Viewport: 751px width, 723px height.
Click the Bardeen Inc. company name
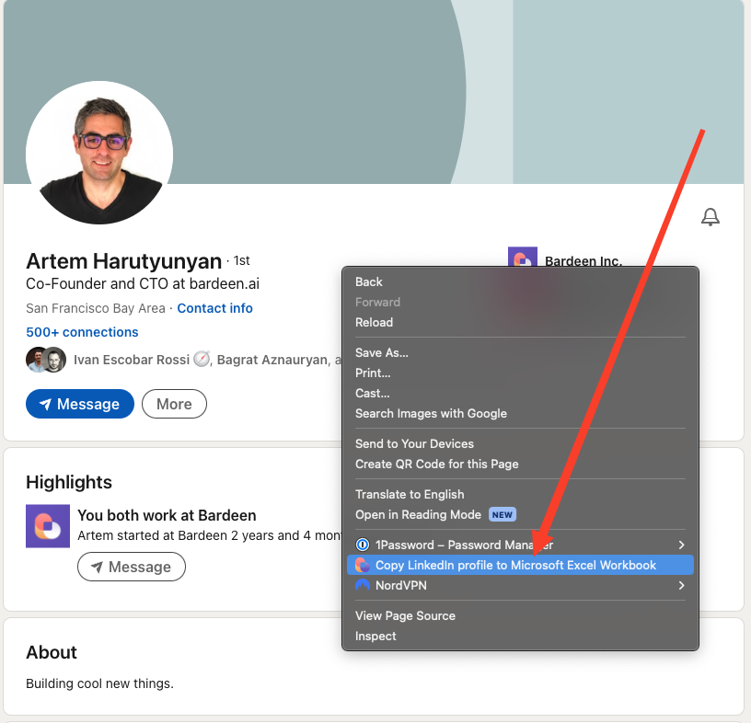tap(583, 260)
